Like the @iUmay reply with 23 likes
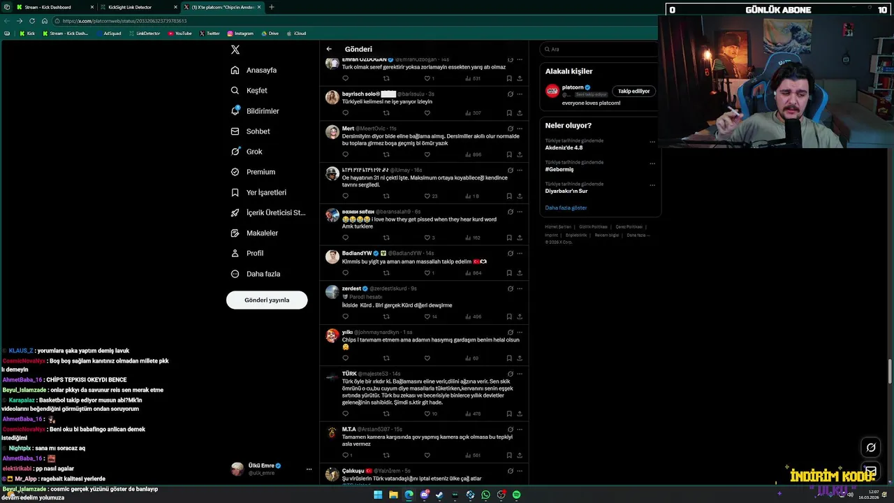 (430, 196)
